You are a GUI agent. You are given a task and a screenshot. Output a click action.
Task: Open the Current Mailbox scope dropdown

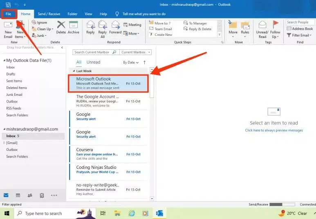[x=136, y=52]
